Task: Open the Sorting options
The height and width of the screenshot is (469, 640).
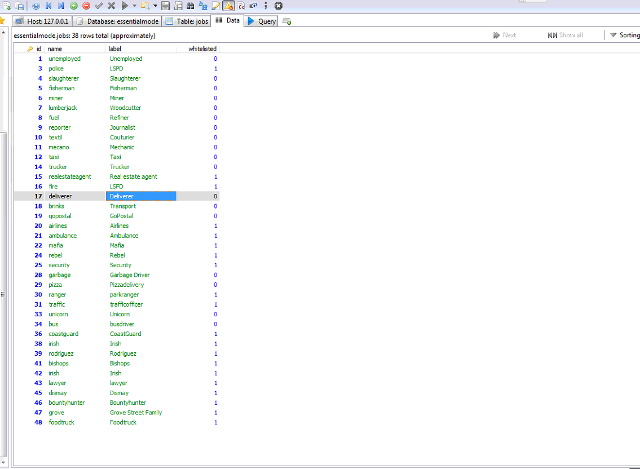Action: 624,35
